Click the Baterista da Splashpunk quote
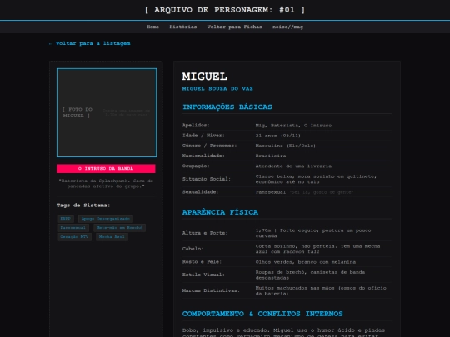 click(x=106, y=183)
